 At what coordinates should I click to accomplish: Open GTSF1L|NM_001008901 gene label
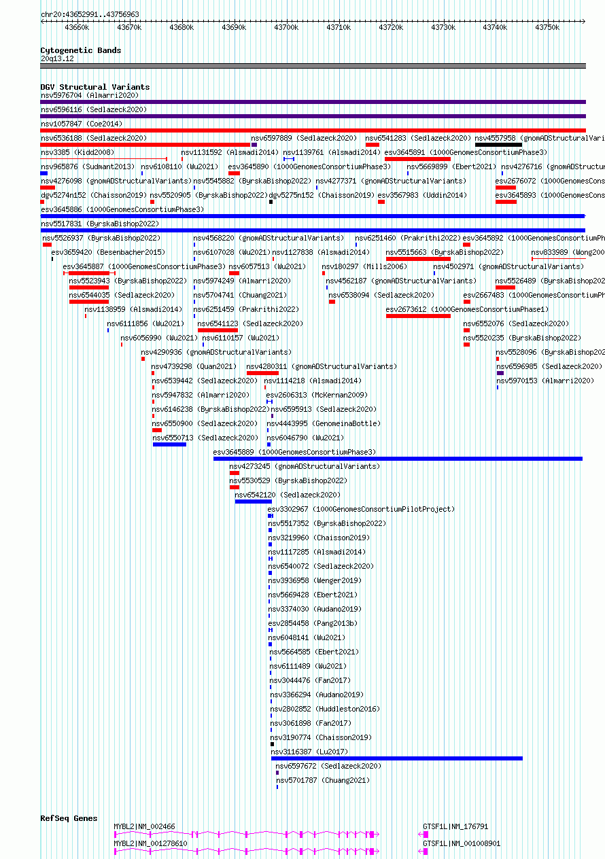point(462,843)
